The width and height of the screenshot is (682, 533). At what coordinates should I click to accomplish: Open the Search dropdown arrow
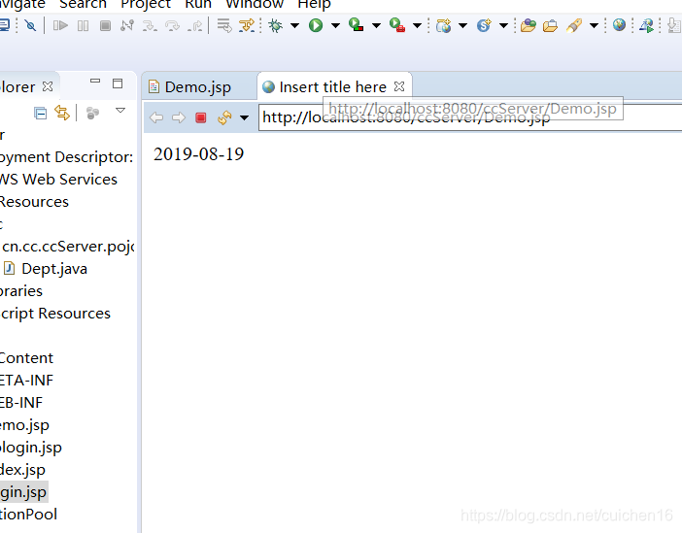pyautogui.click(x=594, y=25)
